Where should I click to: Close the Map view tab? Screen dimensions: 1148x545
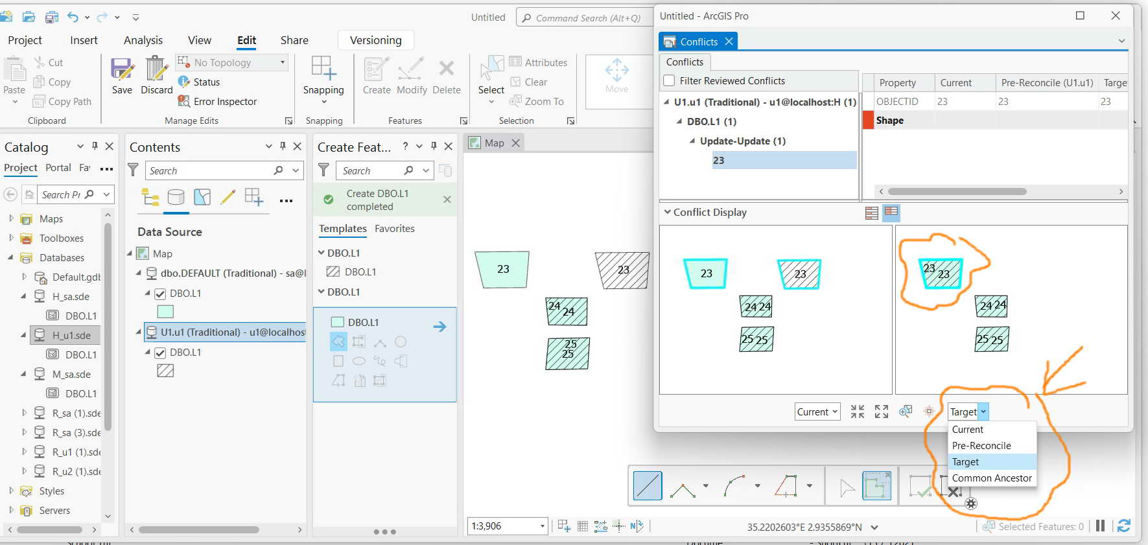(516, 143)
